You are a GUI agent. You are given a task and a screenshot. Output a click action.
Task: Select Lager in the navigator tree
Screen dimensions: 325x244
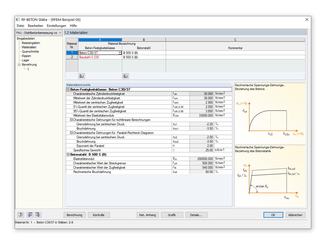click(26, 60)
